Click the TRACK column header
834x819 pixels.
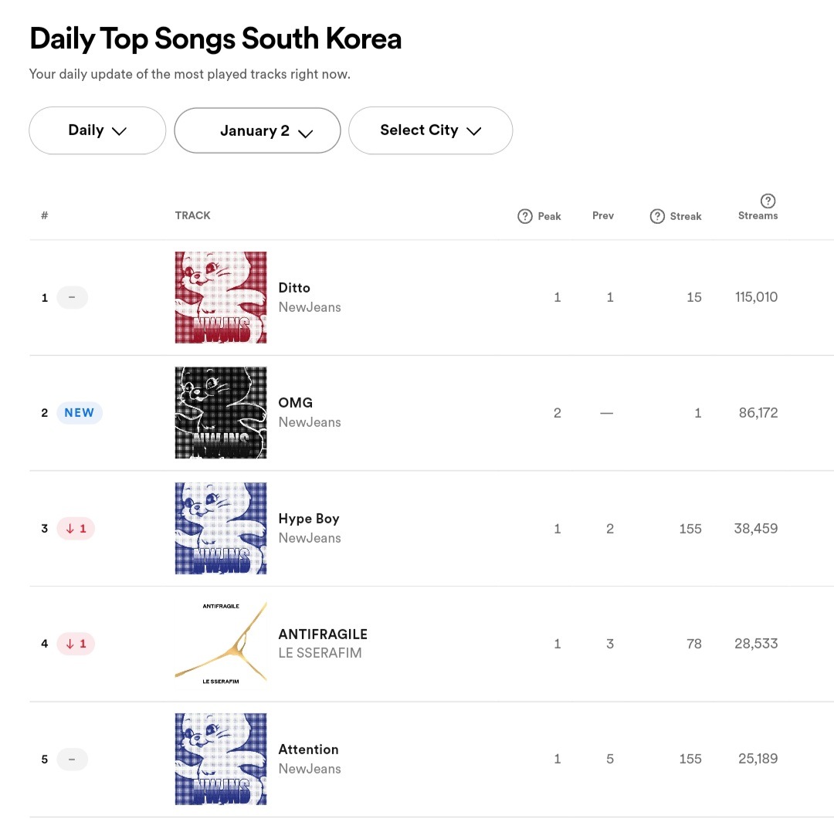click(x=192, y=215)
